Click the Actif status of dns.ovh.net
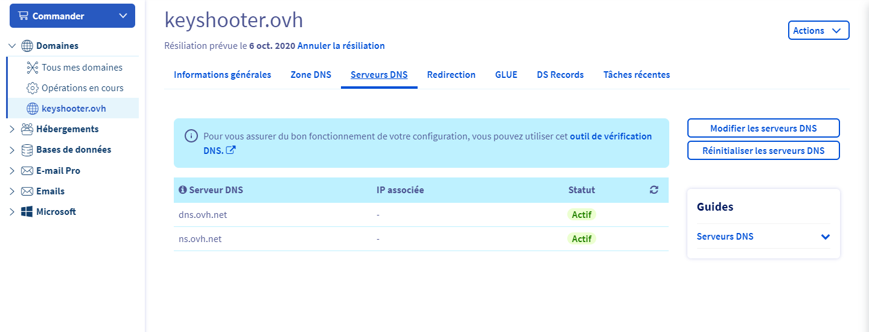The height and width of the screenshot is (332, 869). (582, 214)
